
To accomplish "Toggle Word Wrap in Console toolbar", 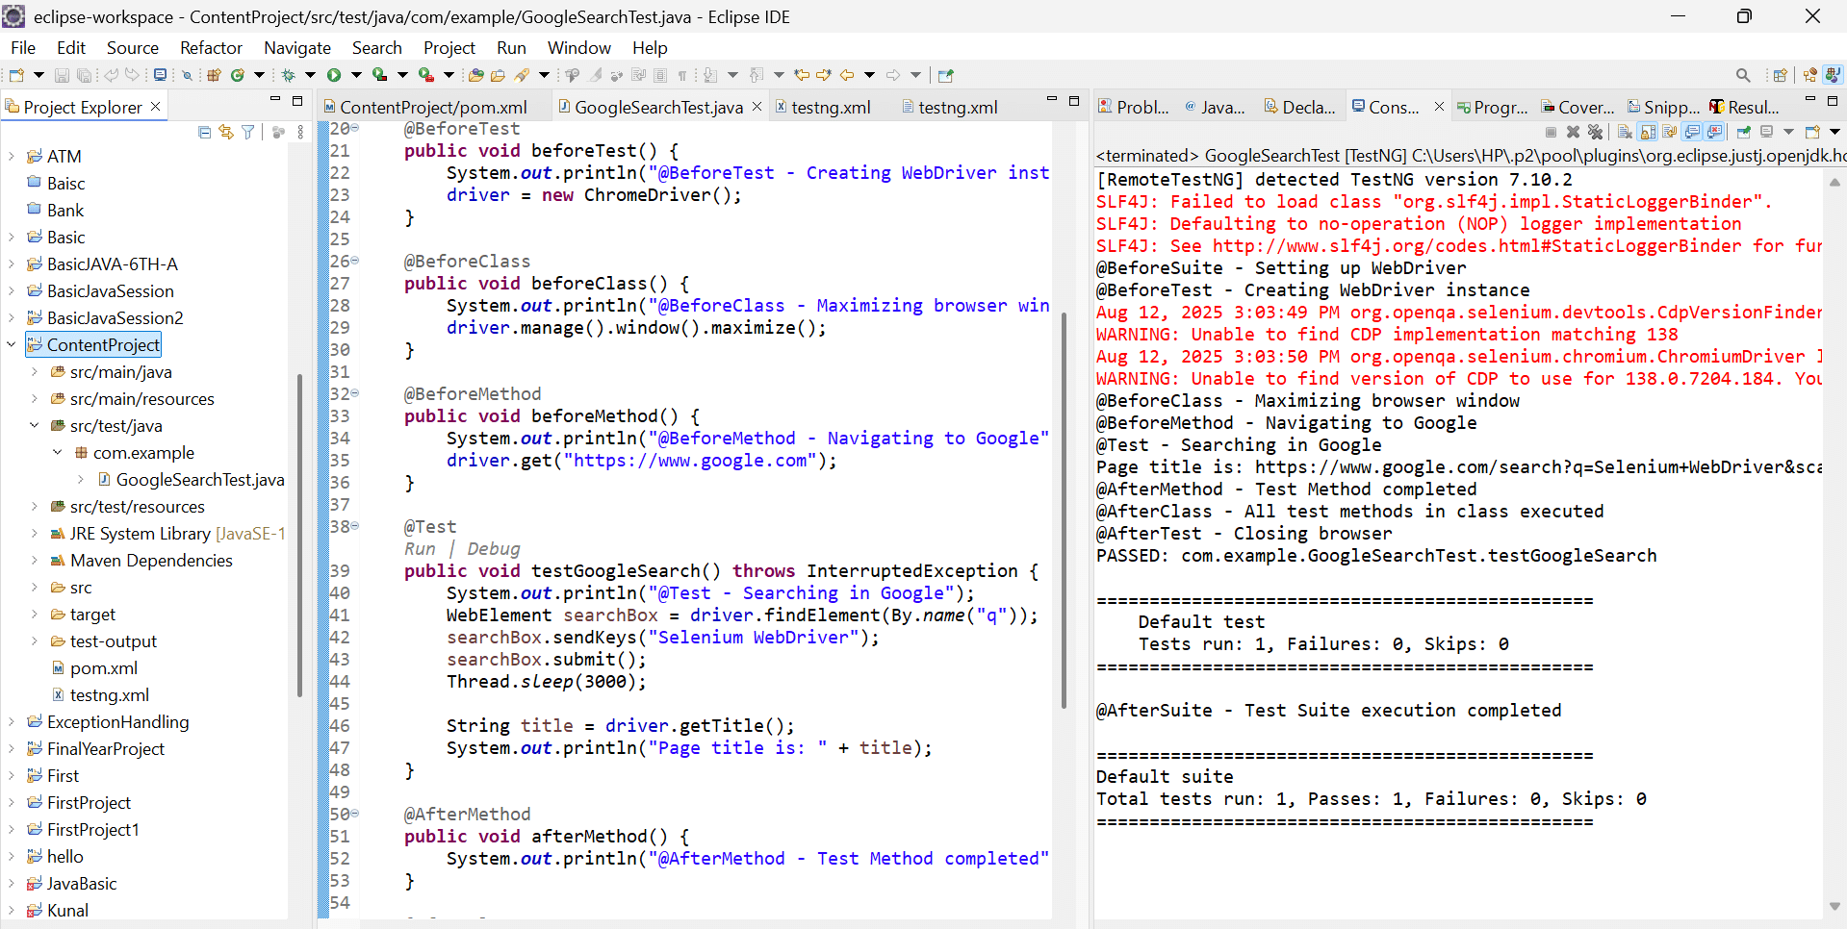I will point(1669,132).
